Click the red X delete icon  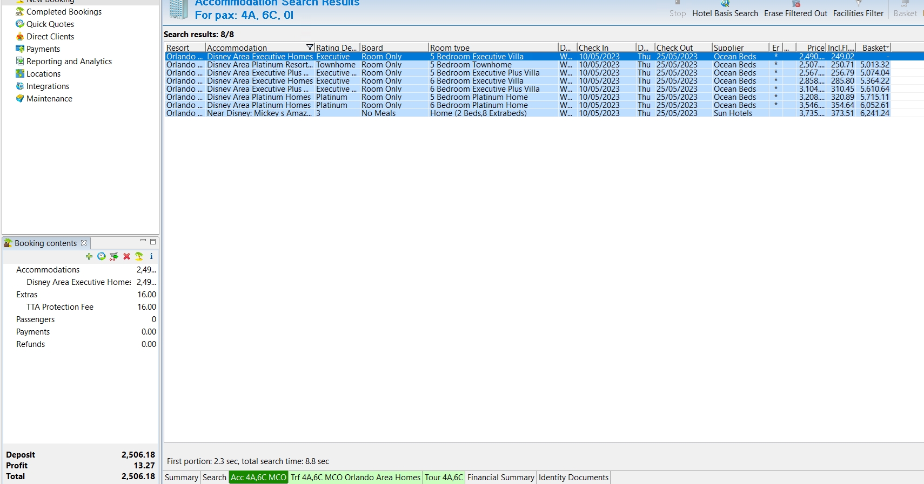tap(126, 256)
